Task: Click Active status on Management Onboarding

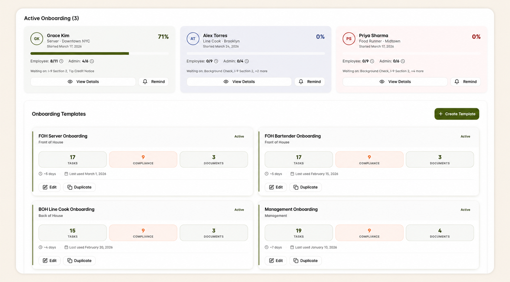Action: tap(465, 210)
